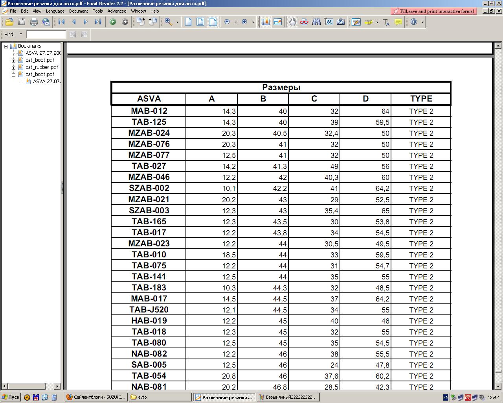503x403 pixels.
Task: Toggle the bookmarks navigation panel button
Action: click(265, 22)
